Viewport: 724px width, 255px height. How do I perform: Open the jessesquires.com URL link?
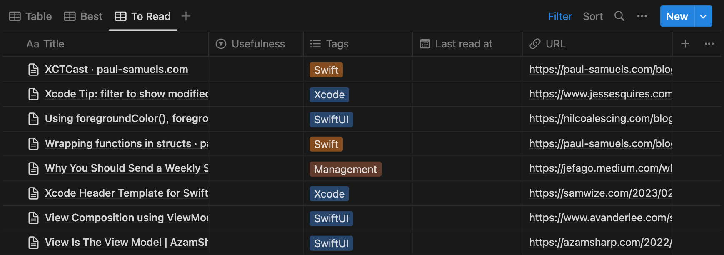tap(600, 94)
